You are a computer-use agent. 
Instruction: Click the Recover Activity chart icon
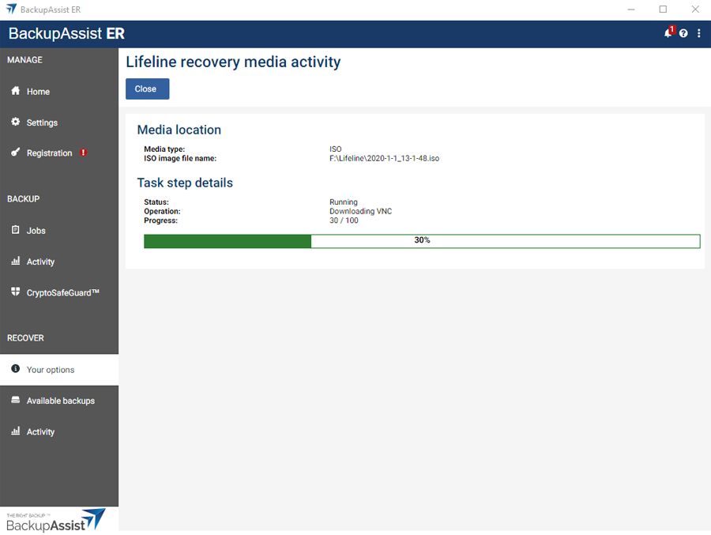point(16,431)
